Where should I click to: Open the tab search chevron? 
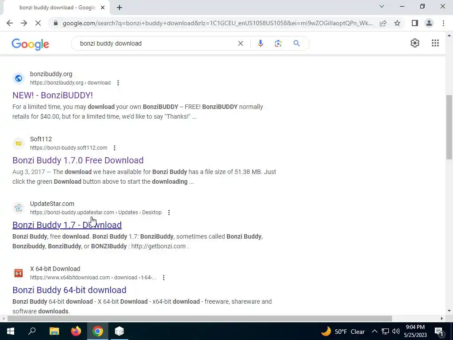(x=382, y=6)
